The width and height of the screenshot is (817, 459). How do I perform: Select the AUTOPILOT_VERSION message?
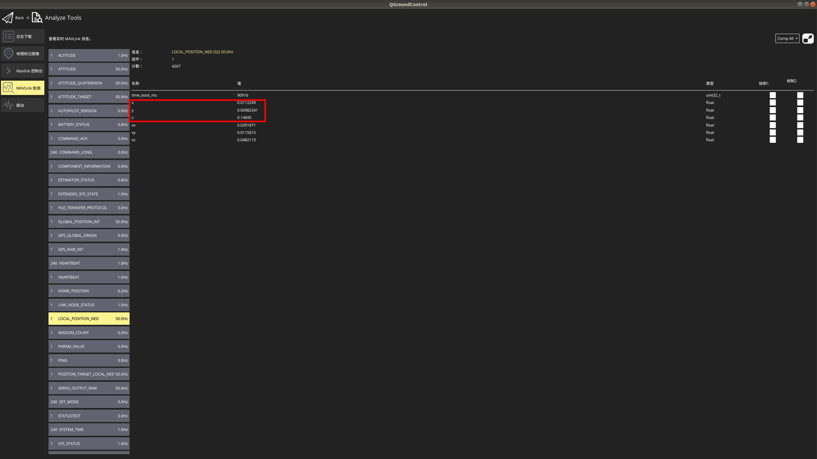tap(89, 111)
